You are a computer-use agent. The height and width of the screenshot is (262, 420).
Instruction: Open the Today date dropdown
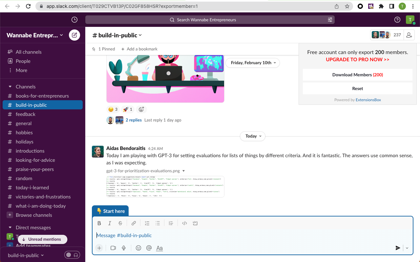pos(252,136)
